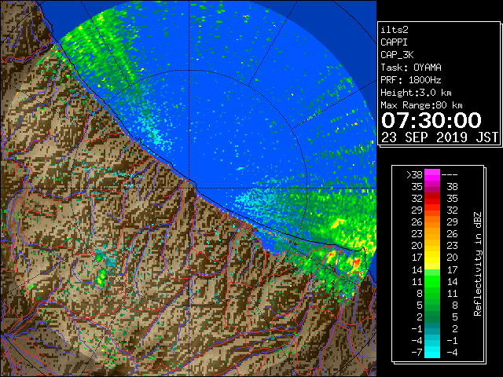This screenshot has height=377, width=503.
Task: Click the date '23 SEP 2019 JST'
Action: point(439,137)
